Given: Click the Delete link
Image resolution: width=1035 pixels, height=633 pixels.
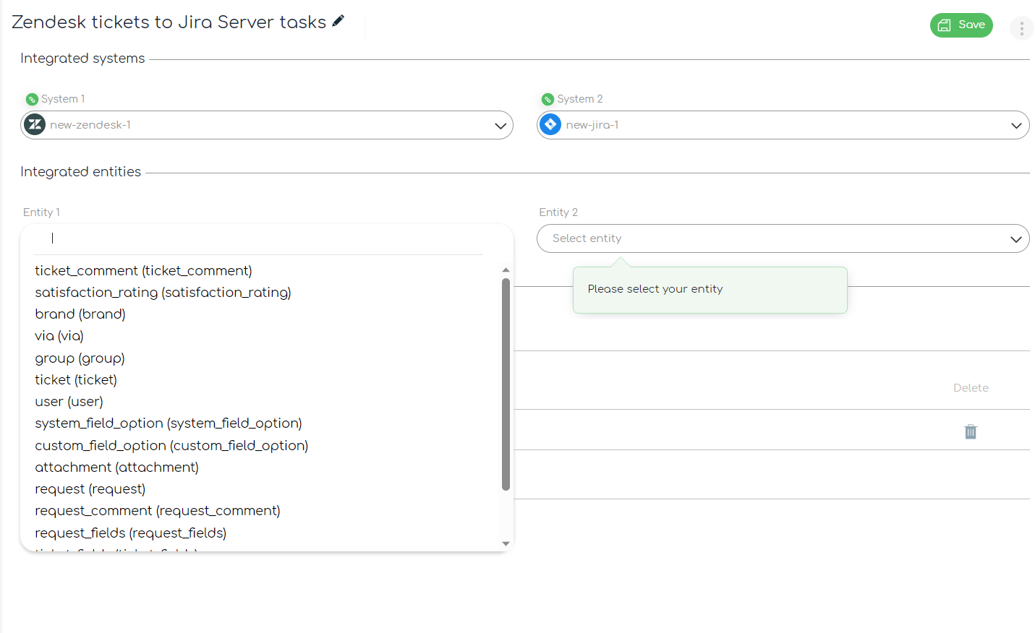Looking at the screenshot, I should [971, 387].
